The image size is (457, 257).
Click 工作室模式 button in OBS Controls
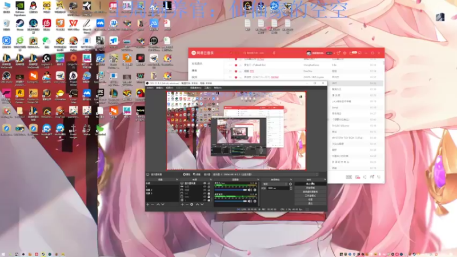coord(310,195)
